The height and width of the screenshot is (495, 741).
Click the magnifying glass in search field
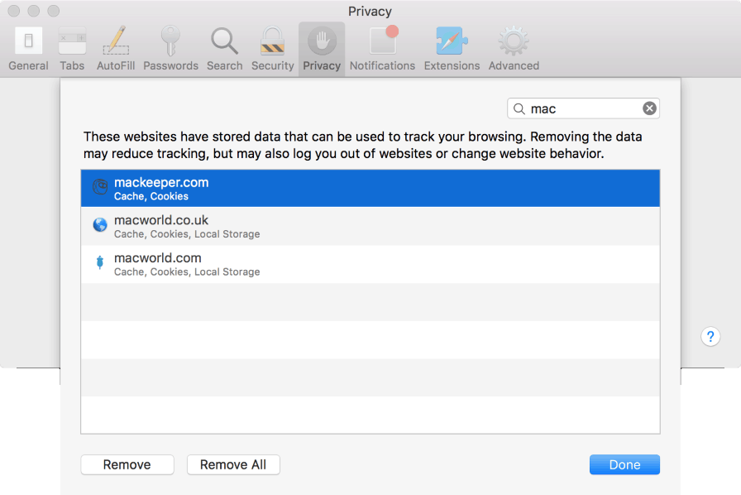tap(518, 108)
